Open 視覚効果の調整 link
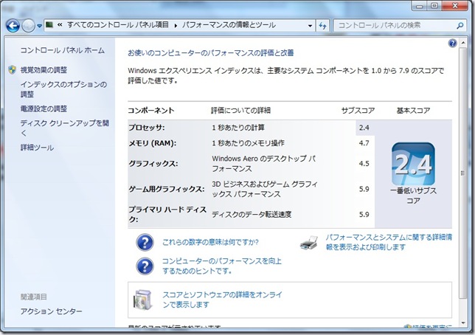 tap(44, 70)
